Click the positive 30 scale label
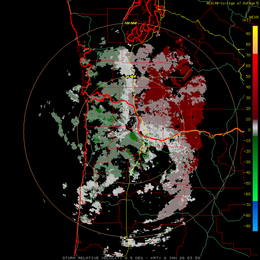Viewport: 260px width, 260px height. point(248,98)
